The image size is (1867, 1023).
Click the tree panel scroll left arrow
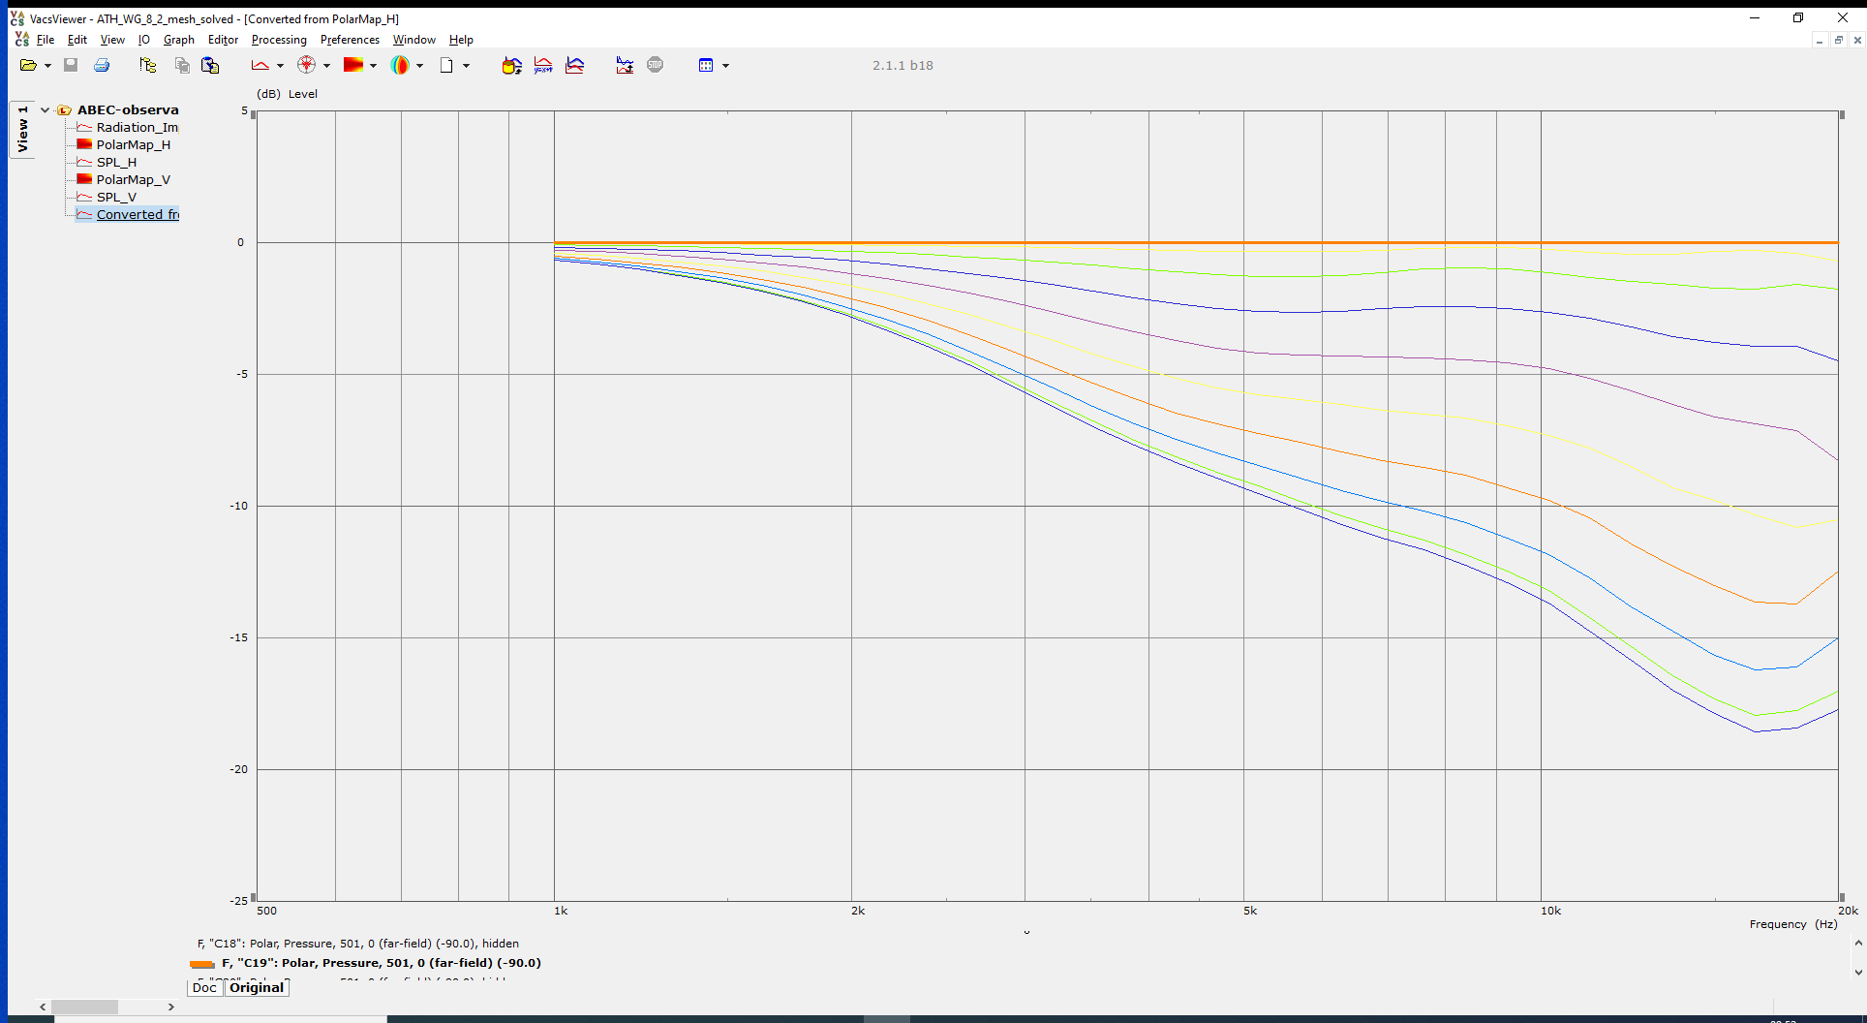pos(43,1007)
